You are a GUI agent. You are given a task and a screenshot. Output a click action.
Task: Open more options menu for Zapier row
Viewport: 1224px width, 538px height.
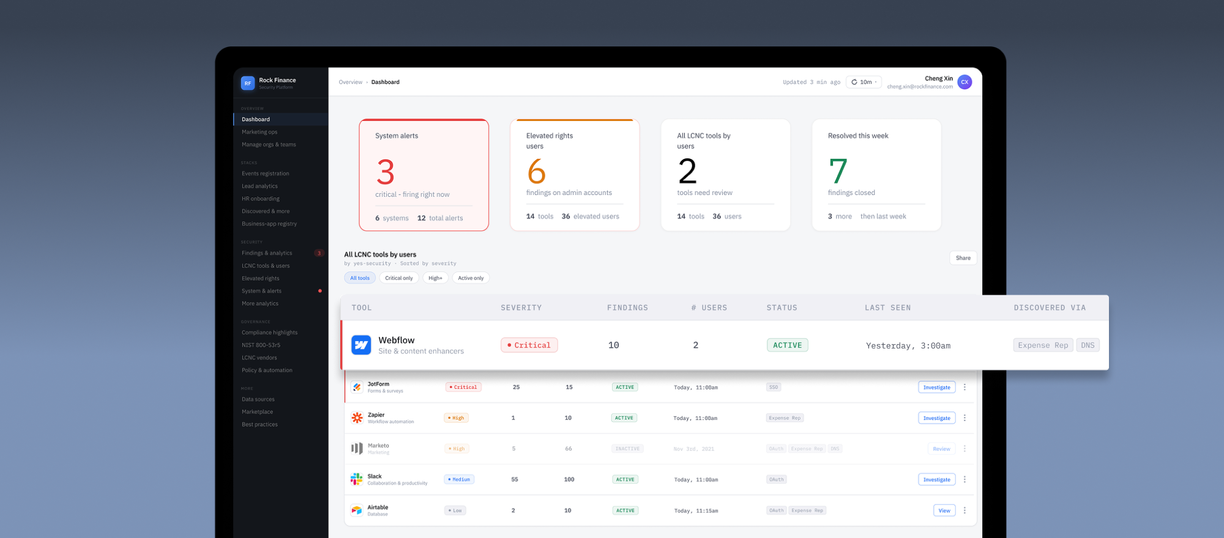[x=965, y=418]
